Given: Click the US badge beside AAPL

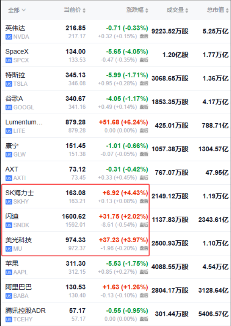Looking at the screenshot, I should pyautogui.click(x=9, y=272).
